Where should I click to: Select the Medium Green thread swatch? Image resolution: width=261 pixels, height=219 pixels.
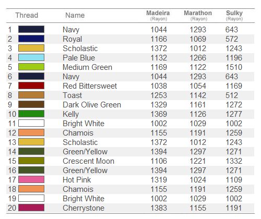pos(31,67)
